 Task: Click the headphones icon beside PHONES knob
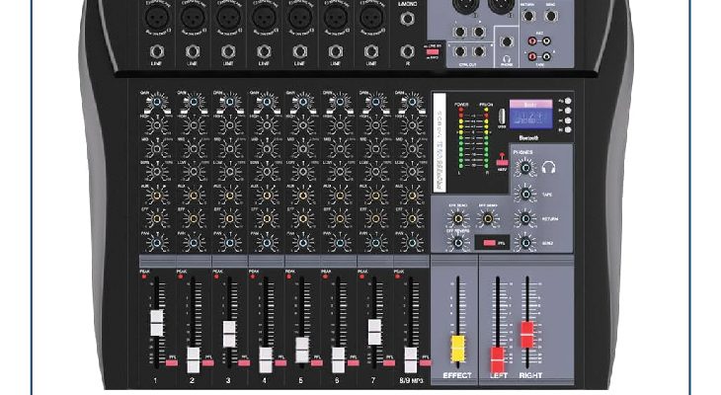click(x=549, y=169)
